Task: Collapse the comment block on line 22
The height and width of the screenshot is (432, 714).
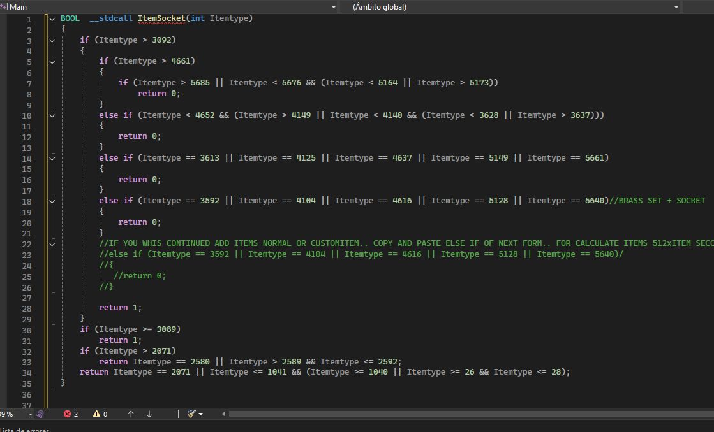Action: click(52, 244)
